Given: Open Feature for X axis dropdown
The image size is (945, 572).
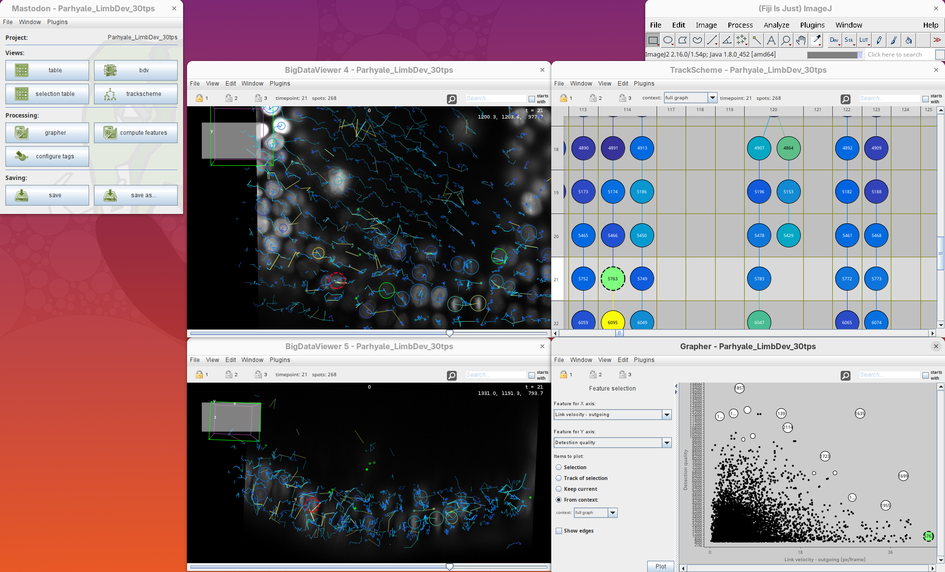Looking at the screenshot, I should pyautogui.click(x=666, y=415).
